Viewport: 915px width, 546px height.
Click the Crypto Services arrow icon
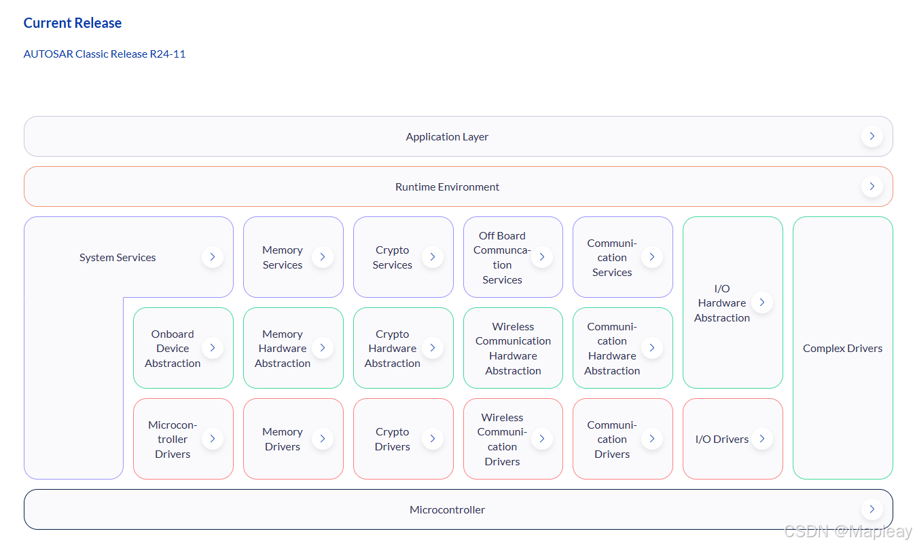(x=433, y=257)
